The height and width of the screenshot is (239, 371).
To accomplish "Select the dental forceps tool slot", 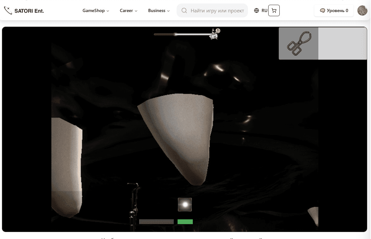I will click(298, 43).
